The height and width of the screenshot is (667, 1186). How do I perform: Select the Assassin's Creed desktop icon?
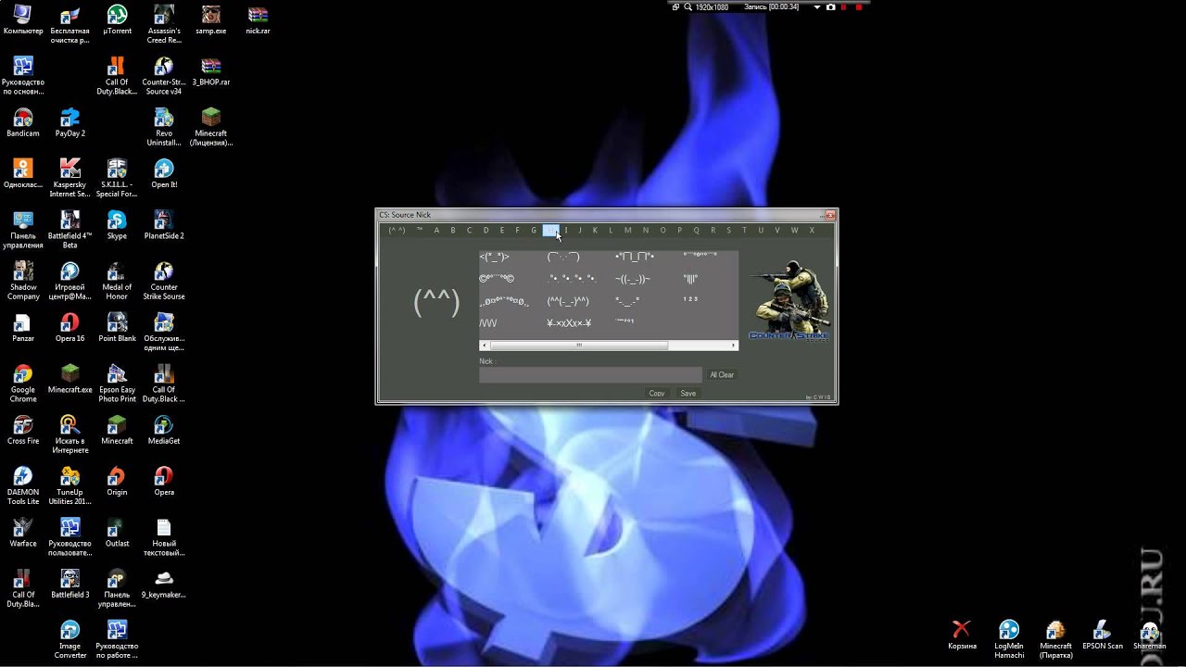[x=164, y=25]
